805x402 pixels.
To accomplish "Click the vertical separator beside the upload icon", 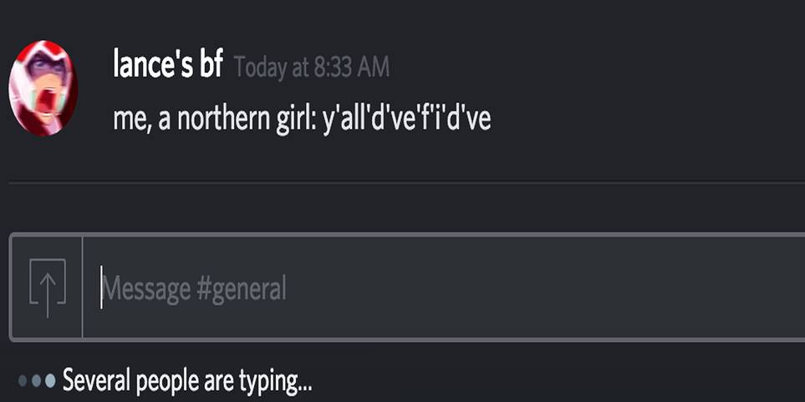I will 82,287.
